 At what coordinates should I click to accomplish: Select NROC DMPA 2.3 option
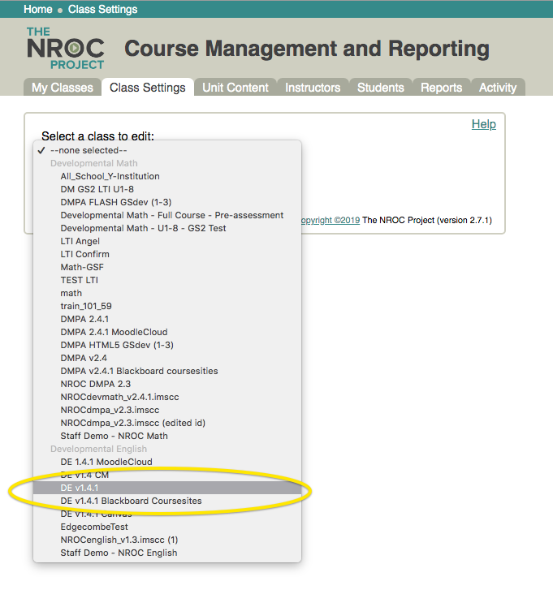point(167,384)
